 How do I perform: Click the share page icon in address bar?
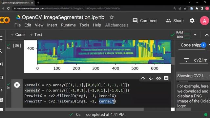(x=180, y=9)
